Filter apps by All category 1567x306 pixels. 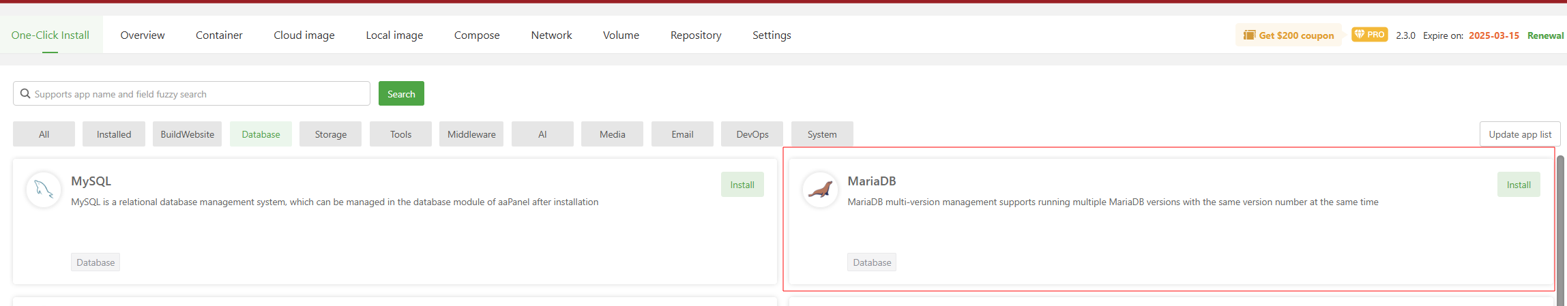[x=44, y=134]
